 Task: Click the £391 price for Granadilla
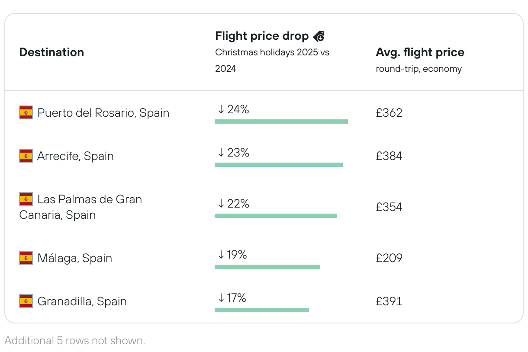(x=389, y=301)
